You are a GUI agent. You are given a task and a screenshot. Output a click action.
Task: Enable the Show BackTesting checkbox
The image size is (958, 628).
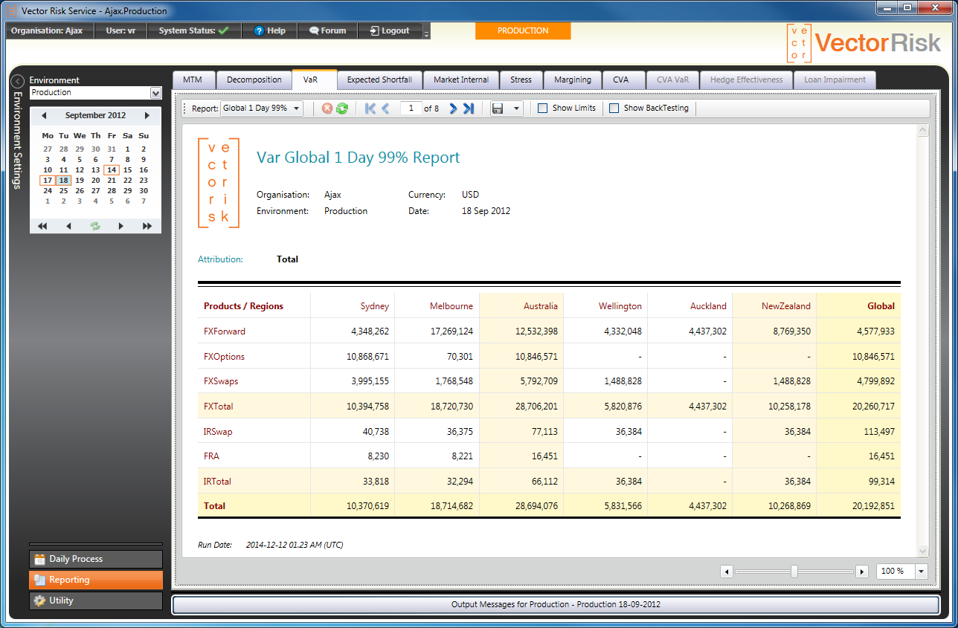pyautogui.click(x=614, y=109)
